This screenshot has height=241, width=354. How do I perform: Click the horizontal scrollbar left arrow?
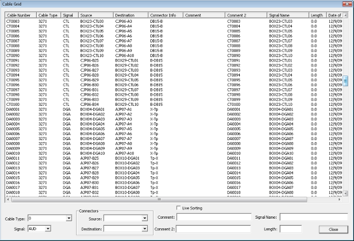point(8,200)
